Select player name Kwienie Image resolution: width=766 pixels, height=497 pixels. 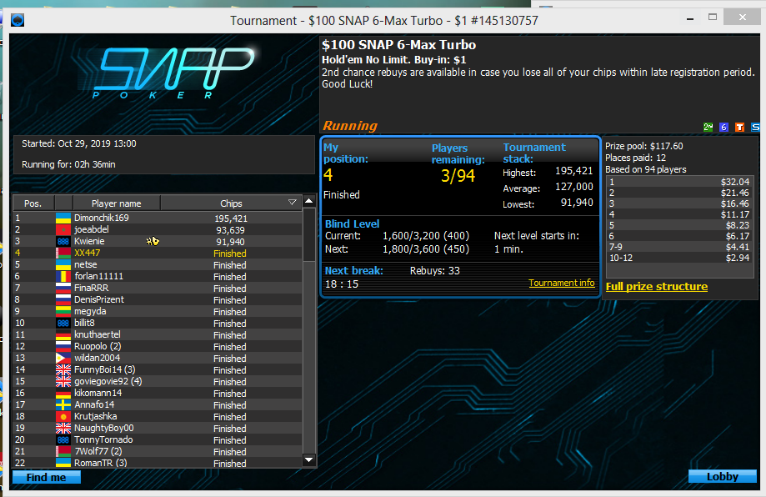(x=89, y=242)
